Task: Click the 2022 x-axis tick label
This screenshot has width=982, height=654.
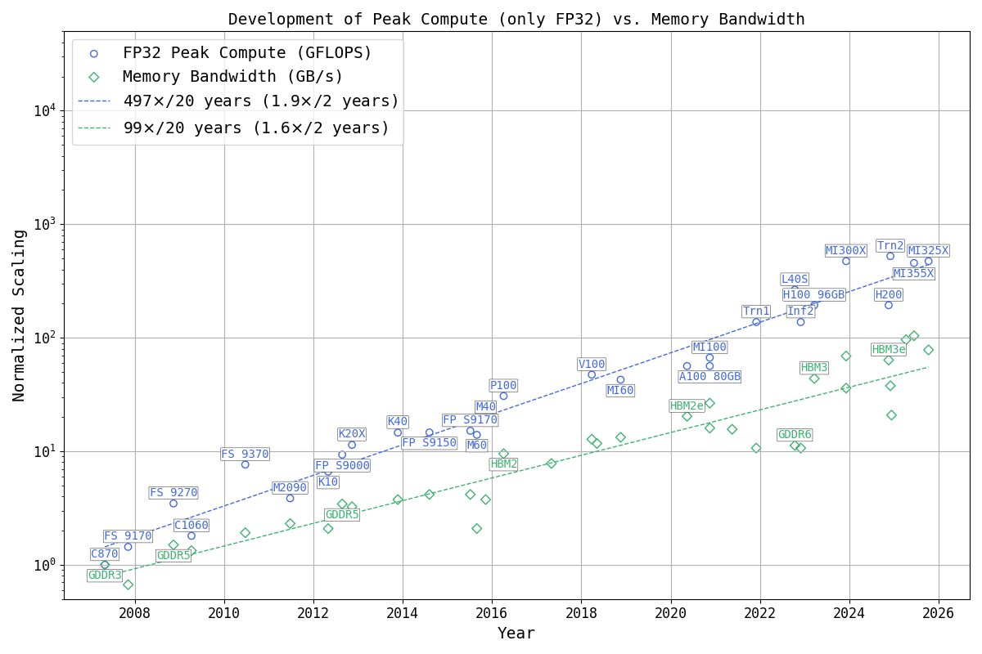Action: click(x=760, y=612)
